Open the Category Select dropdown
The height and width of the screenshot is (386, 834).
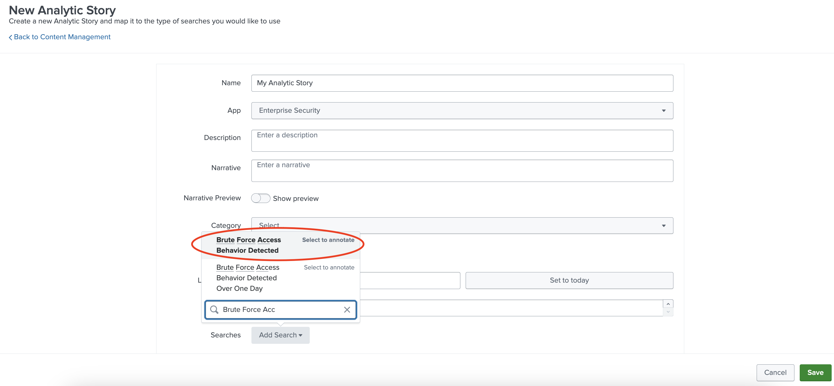coord(462,226)
